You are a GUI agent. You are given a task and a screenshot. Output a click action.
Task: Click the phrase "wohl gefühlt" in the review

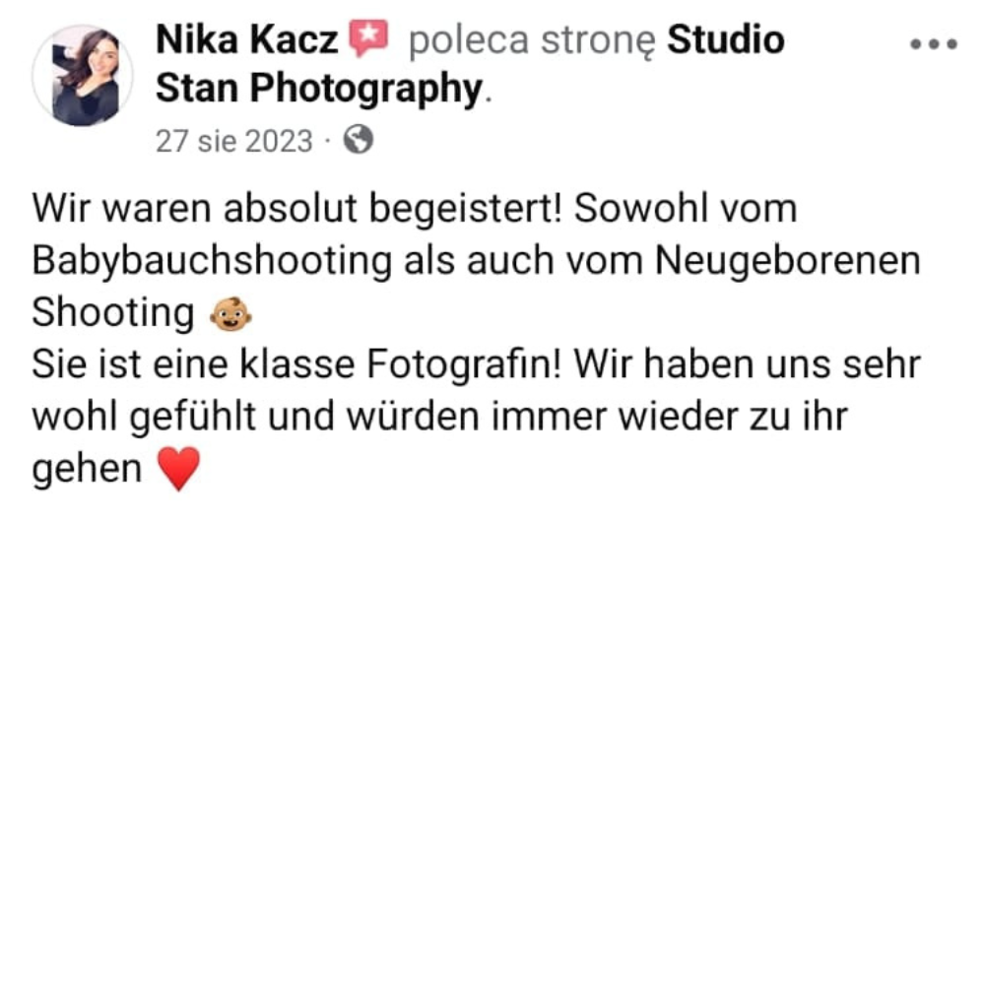(145, 417)
